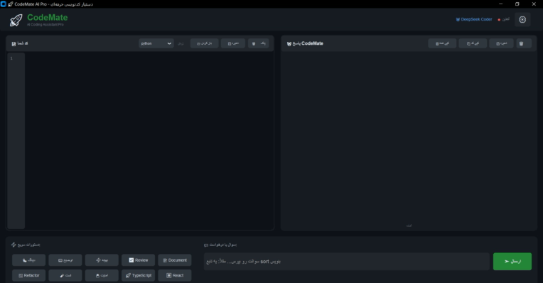Click the your code panel title
The width and height of the screenshot is (543, 283).
20,43
